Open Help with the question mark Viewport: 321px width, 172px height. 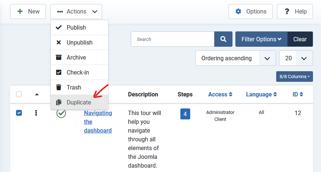[x=295, y=12]
